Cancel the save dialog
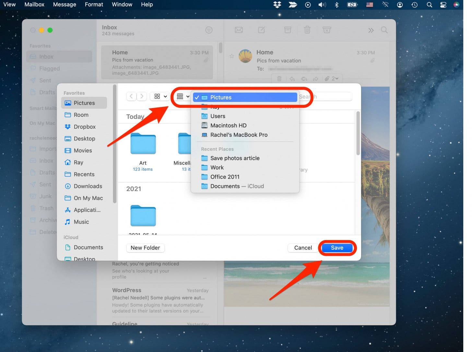 (x=303, y=248)
